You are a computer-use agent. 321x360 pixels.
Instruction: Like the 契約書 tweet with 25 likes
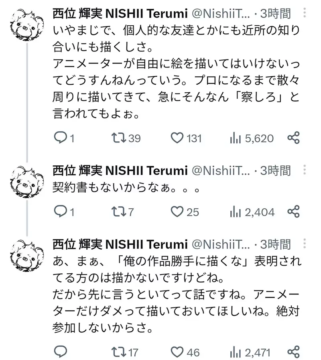coord(177,211)
